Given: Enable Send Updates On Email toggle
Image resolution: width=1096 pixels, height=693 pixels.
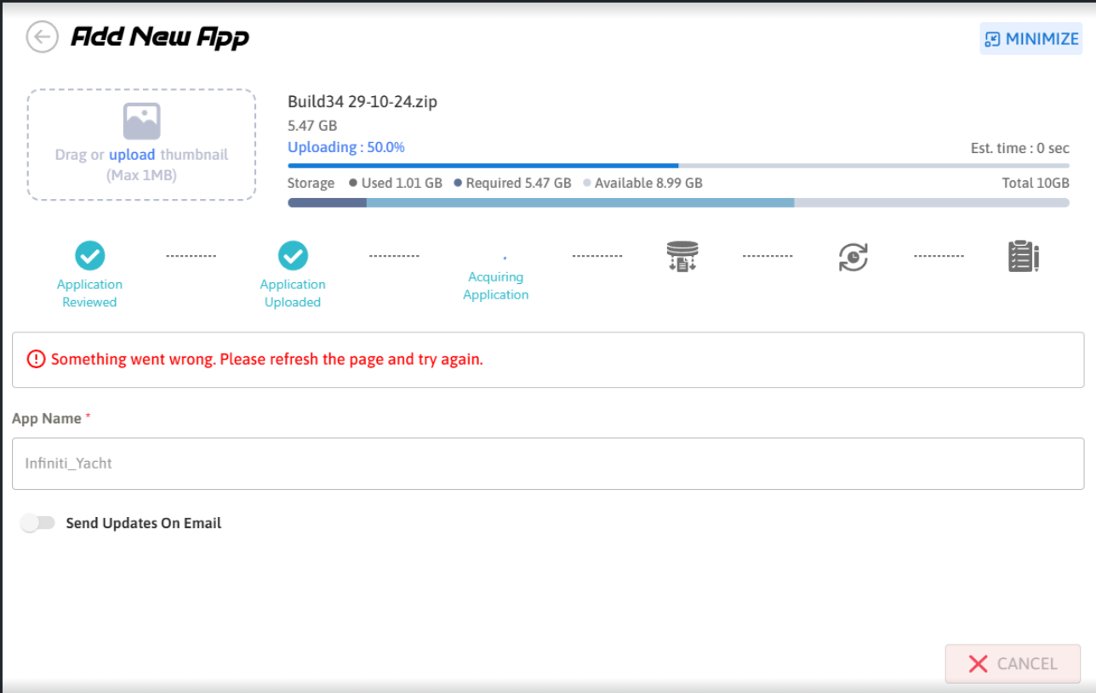Looking at the screenshot, I should coord(38,523).
